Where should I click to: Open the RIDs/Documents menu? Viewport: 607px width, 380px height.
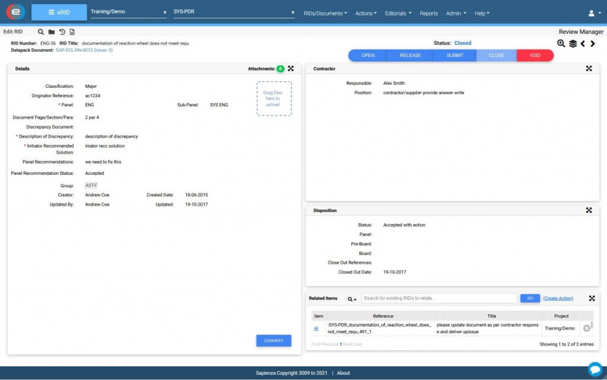click(325, 13)
